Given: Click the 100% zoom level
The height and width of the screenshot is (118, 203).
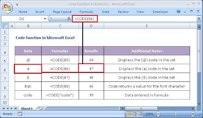Looking at the screenshot, I should [x=149, y=114].
